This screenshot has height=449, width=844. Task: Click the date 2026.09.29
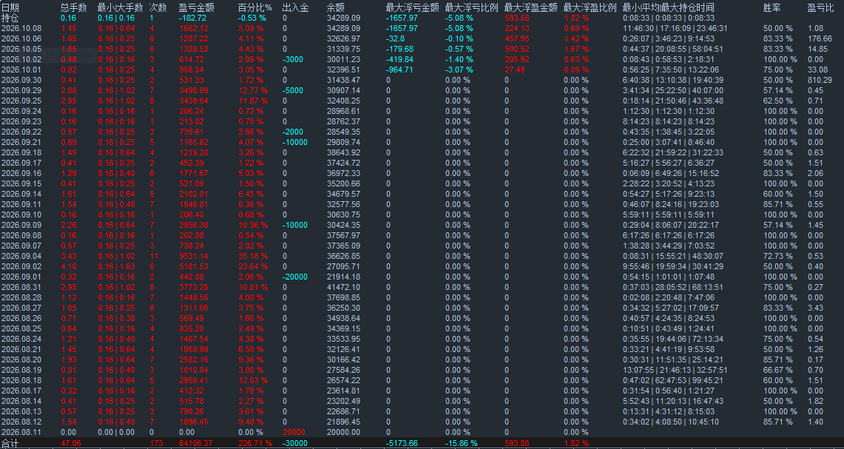coord(21,90)
